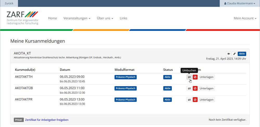Open Unterlagen for AKOTAKTPR
The width and height of the screenshot is (260, 127).
click(x=206, y=100)
